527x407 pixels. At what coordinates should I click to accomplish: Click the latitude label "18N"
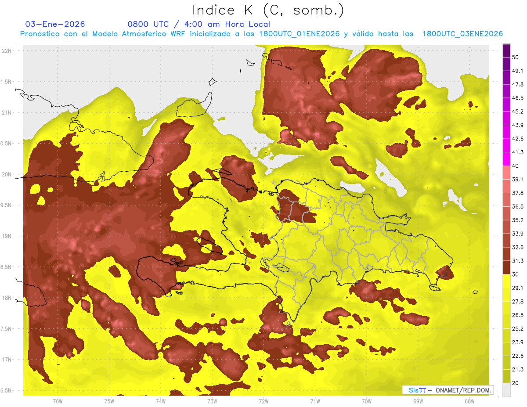click(7, 298)
